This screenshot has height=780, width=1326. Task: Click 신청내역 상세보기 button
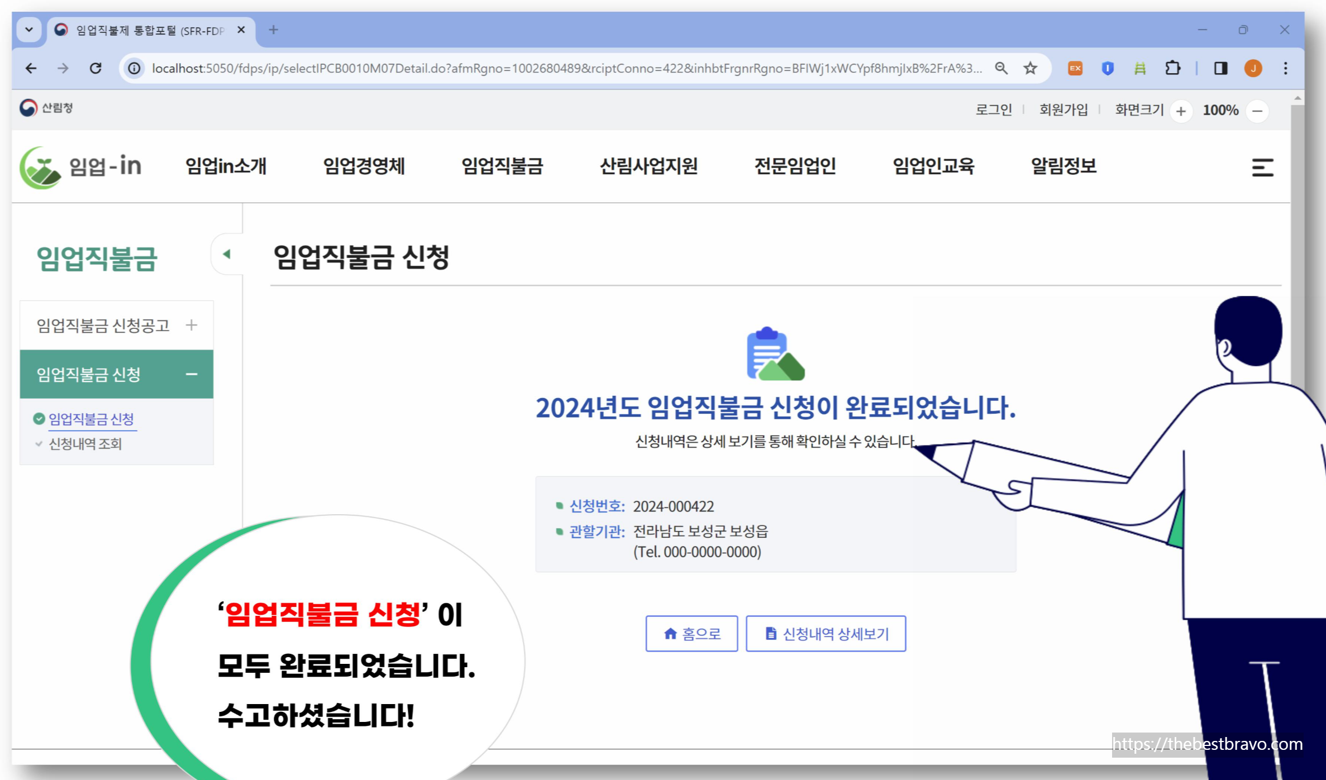(x=826, y=633)
